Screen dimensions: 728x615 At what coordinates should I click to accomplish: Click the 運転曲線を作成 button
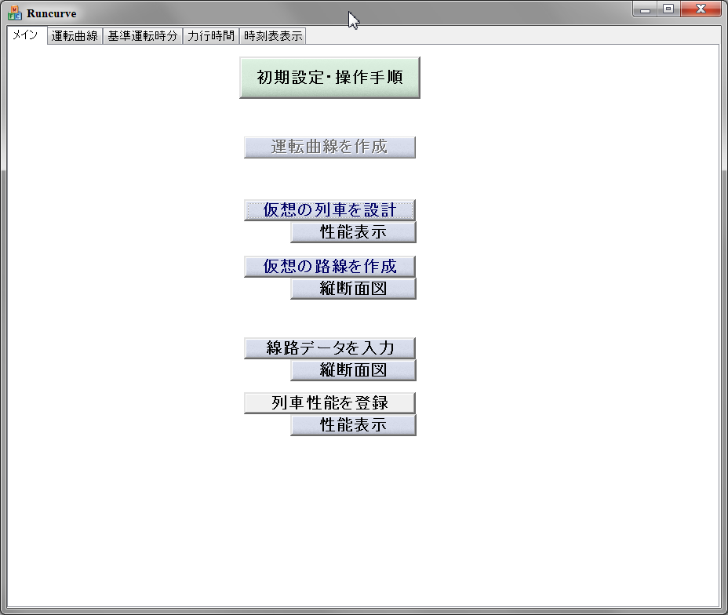(329, 147)
